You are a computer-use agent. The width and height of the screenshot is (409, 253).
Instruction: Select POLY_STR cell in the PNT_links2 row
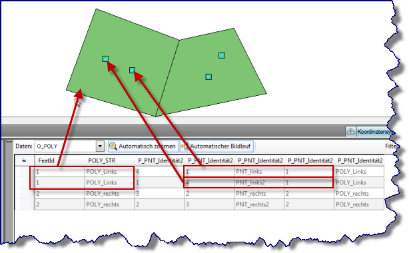click(109, 182)
